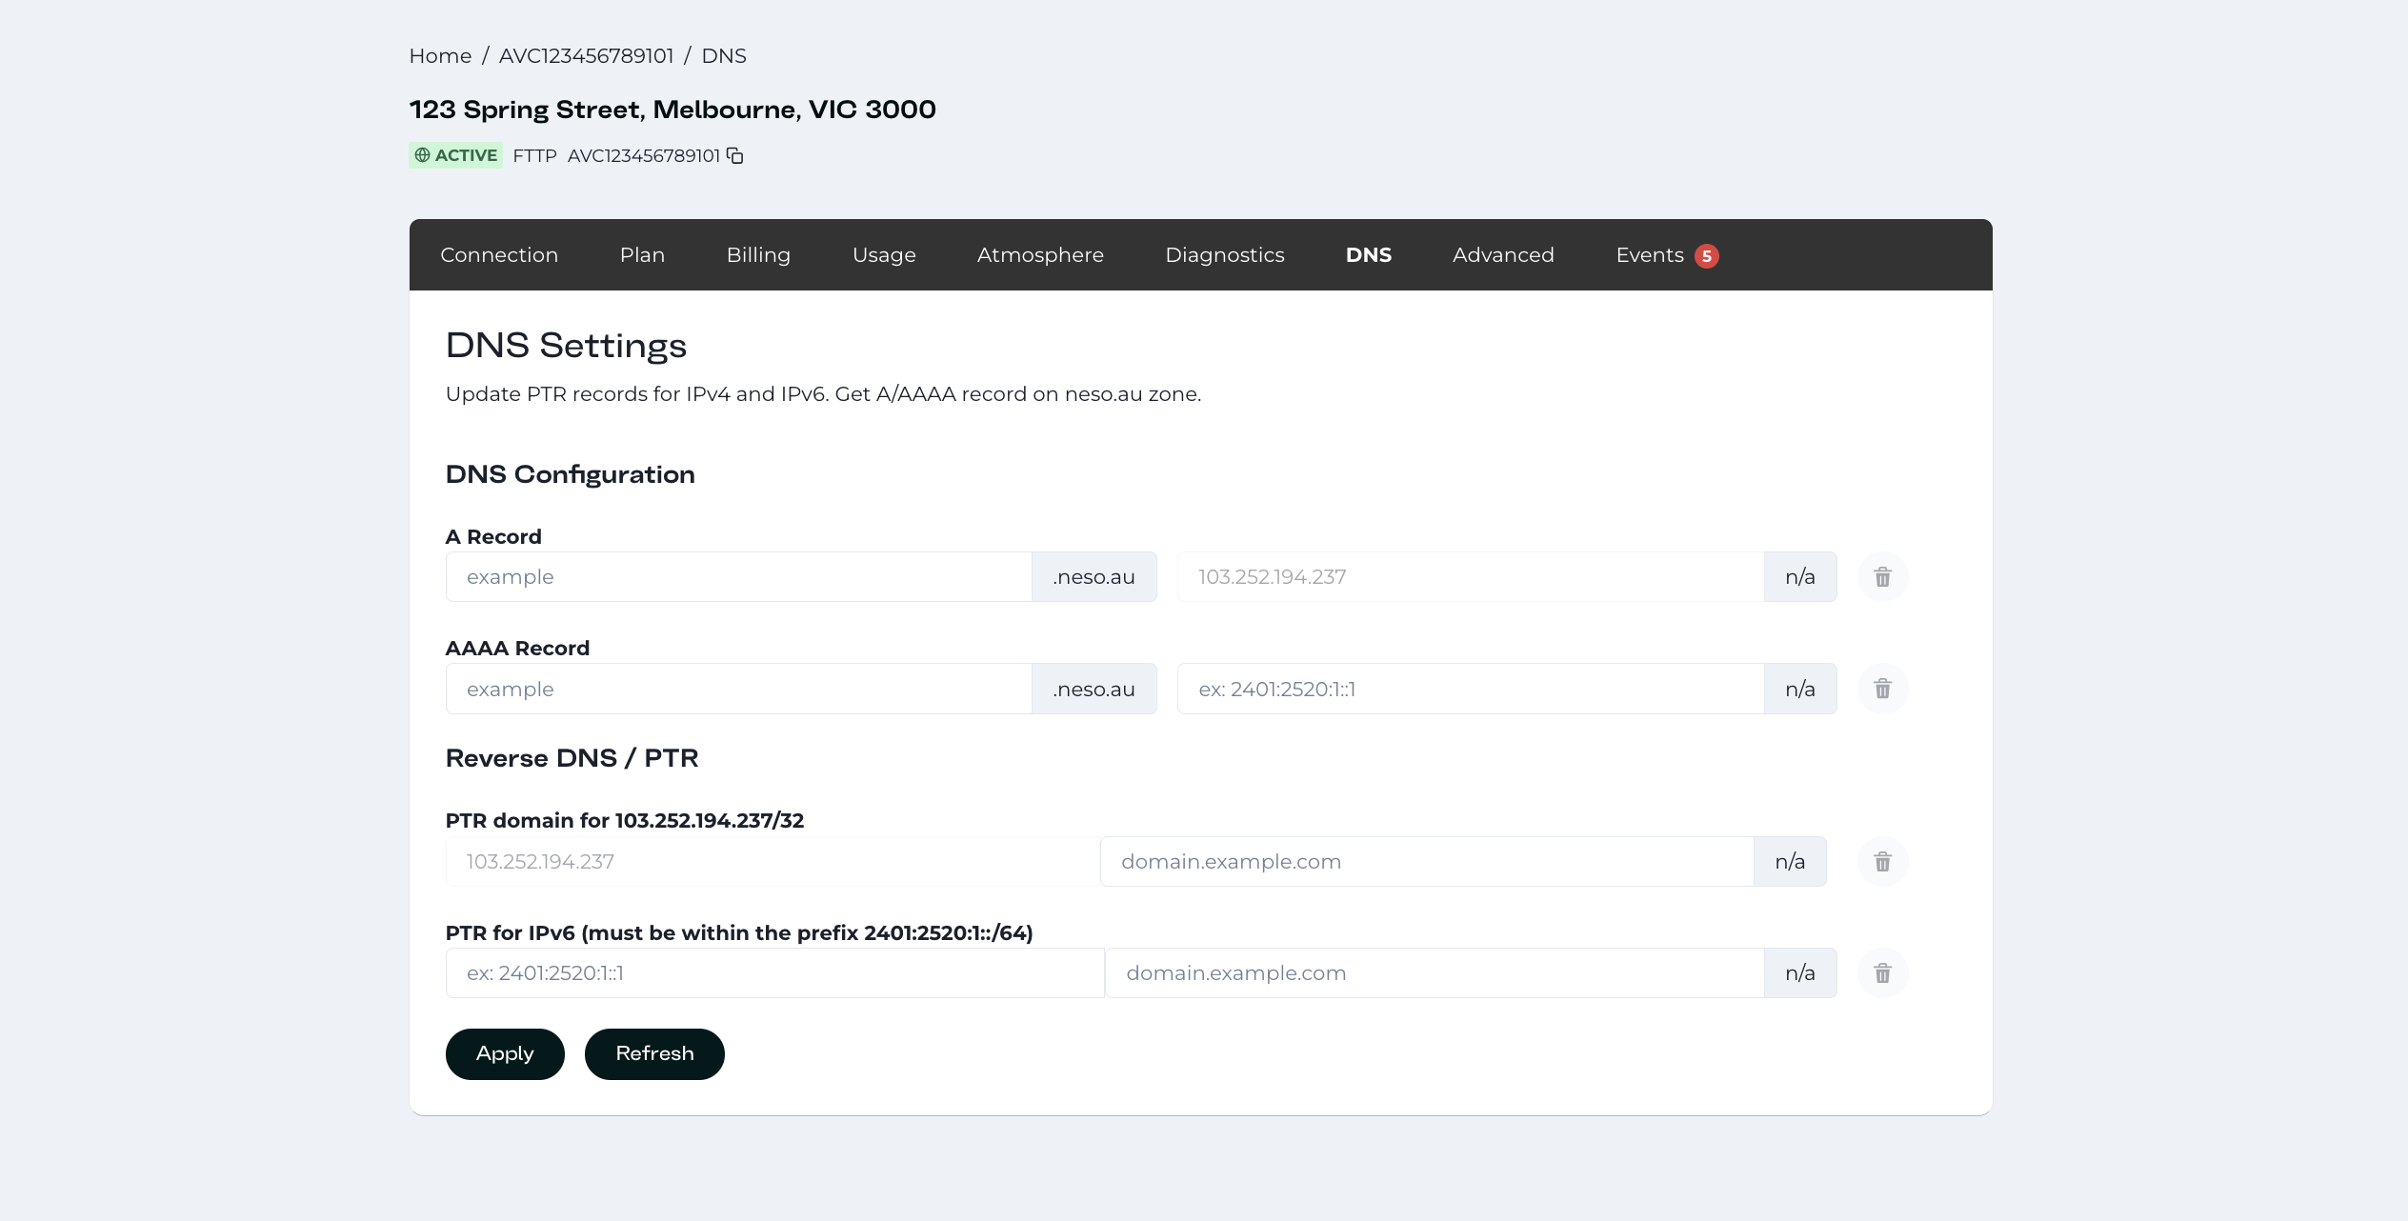Go to Home breadcrumb

click(440, 56)
